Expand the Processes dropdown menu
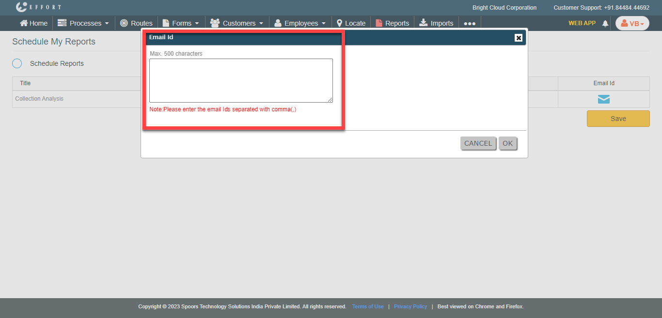This screenshot has height=318, width=662. (83, 23)
